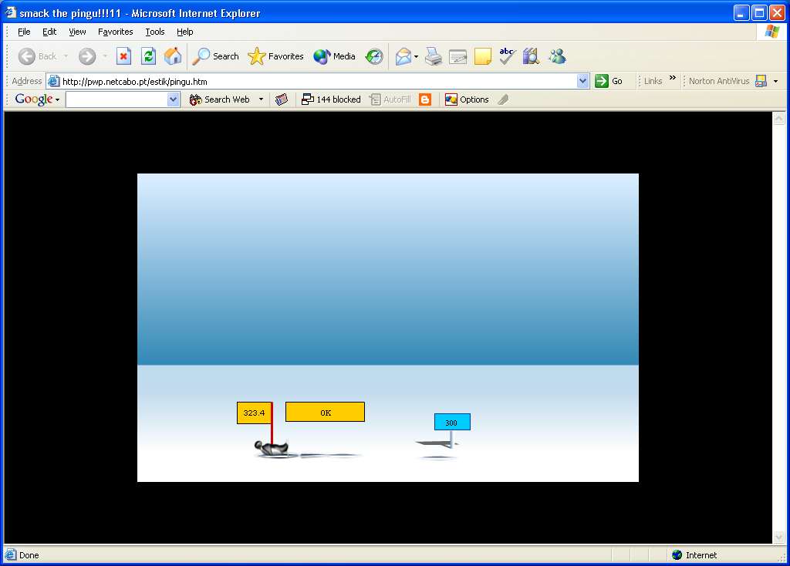
Task: Open the Google search box dropdown
Action: [x=173, y=99]
